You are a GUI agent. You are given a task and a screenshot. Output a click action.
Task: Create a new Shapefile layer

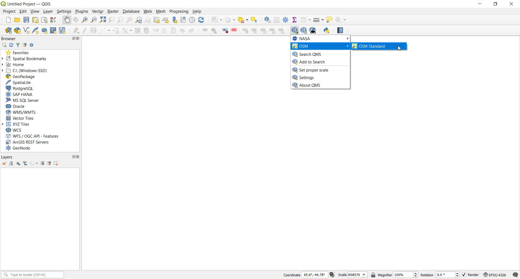click(x=26, y=30)
